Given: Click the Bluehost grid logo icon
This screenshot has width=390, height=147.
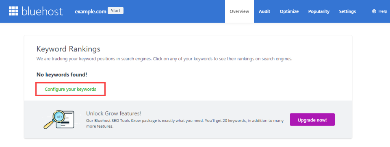Looking at the screenshot, I should [14, 11].
